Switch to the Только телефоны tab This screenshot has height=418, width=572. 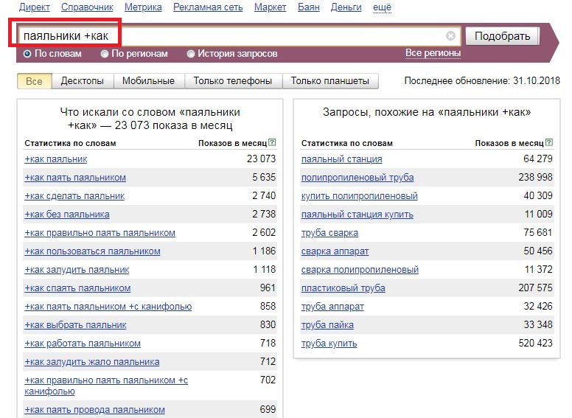(233, 81)
